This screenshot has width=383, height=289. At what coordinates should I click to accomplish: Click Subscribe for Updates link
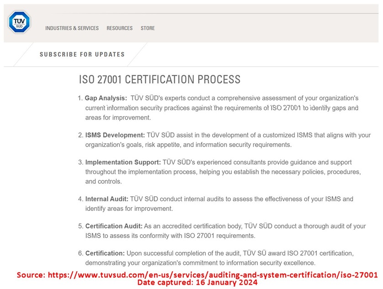coord(82,54)
